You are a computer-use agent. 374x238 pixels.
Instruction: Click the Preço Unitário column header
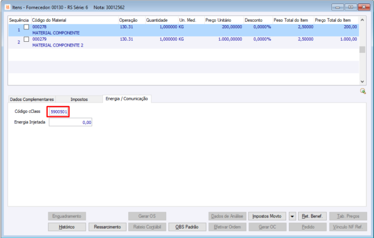tap(224, 20)
